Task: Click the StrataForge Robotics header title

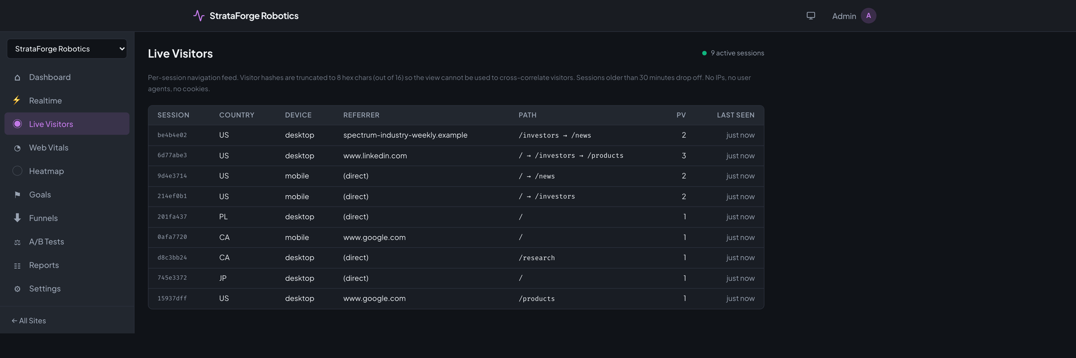Action: (x=254, y=16)
